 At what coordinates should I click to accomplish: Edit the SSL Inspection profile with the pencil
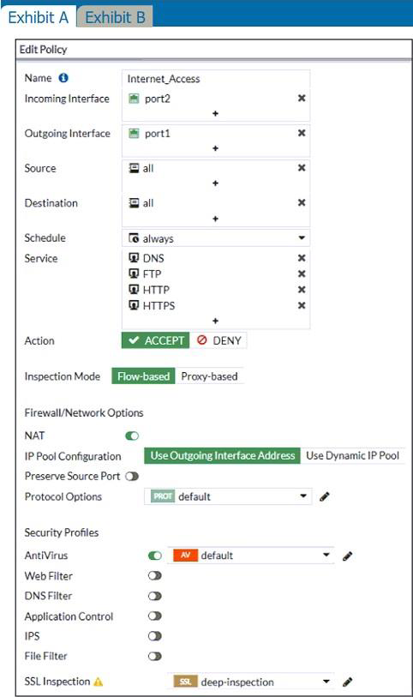coord(348,682)
